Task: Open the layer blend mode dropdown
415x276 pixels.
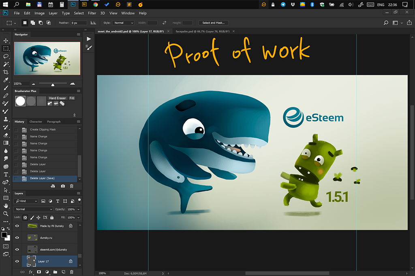Action: 33,209
